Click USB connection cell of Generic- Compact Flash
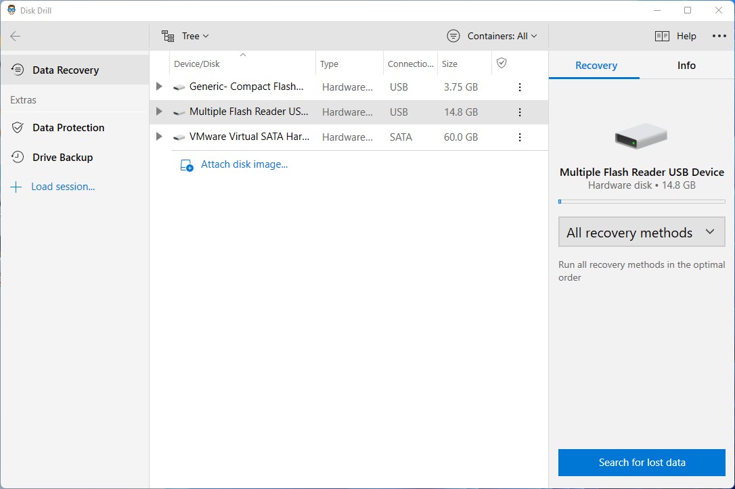 (399, 87)
